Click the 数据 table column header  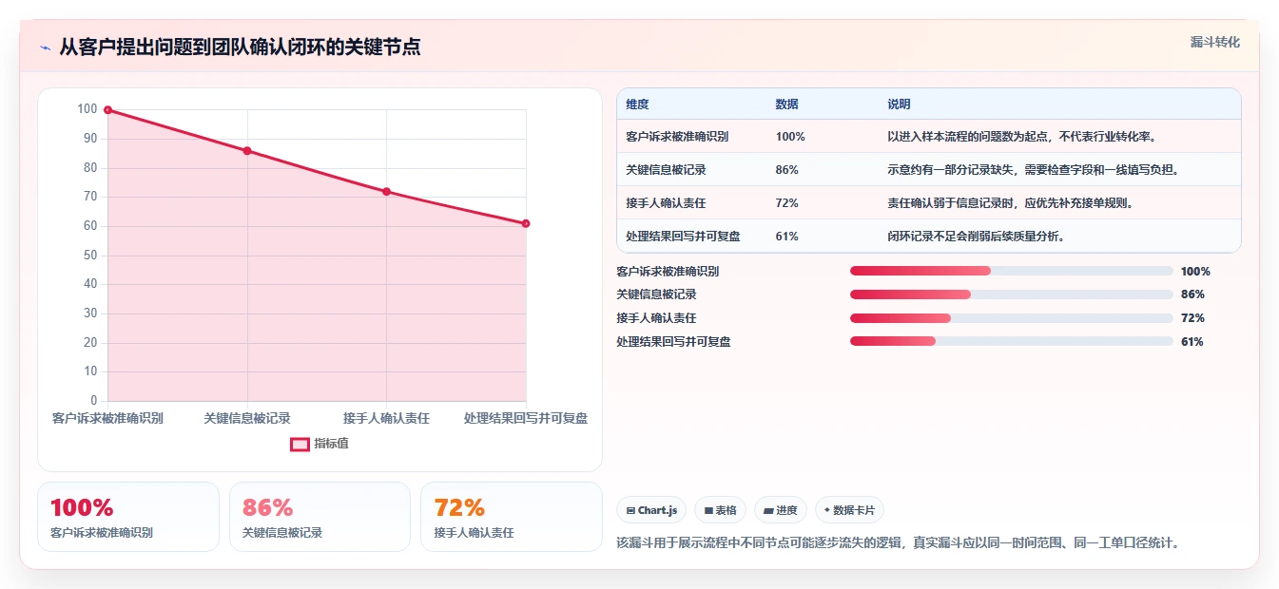[787, 104]
